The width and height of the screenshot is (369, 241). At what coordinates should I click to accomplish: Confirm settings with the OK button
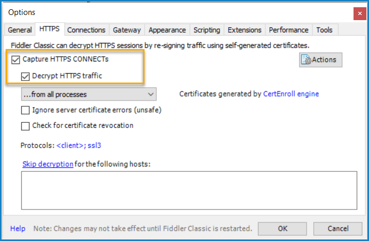click(x=282, y=229)
